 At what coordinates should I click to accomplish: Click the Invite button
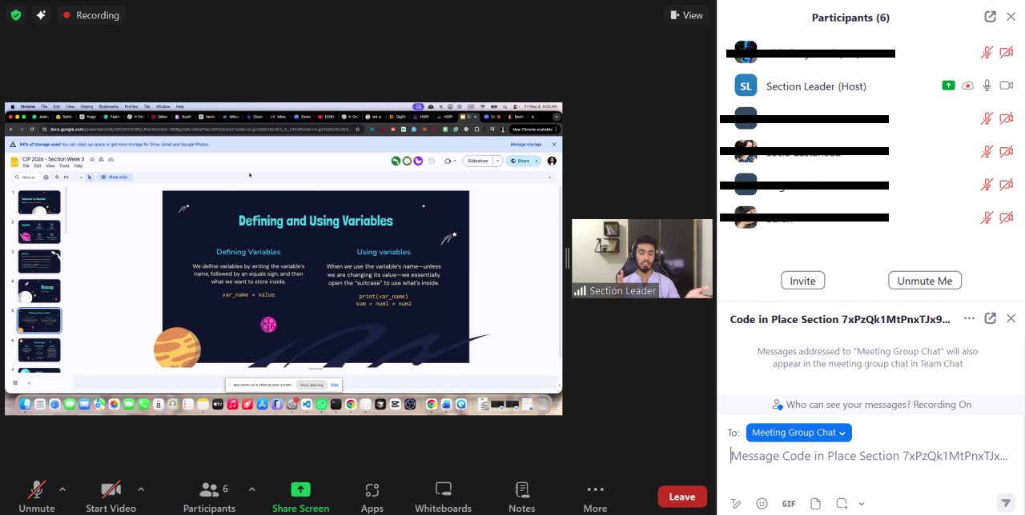[x=802, y=281]
